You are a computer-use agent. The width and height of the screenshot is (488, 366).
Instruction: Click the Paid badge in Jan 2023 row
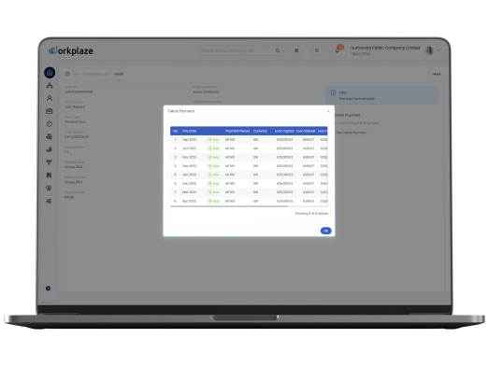pos(214,175)
